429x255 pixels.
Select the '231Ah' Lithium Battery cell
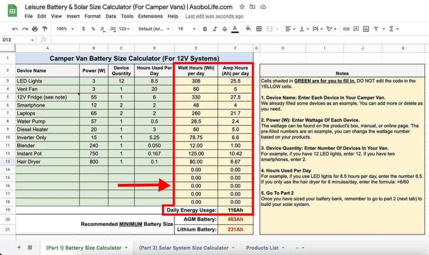(x=235, y=229)
